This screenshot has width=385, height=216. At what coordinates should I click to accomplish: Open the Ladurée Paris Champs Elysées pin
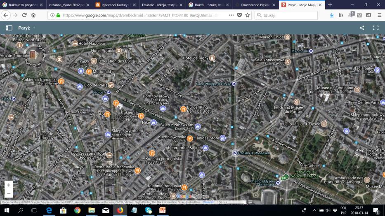141,116
